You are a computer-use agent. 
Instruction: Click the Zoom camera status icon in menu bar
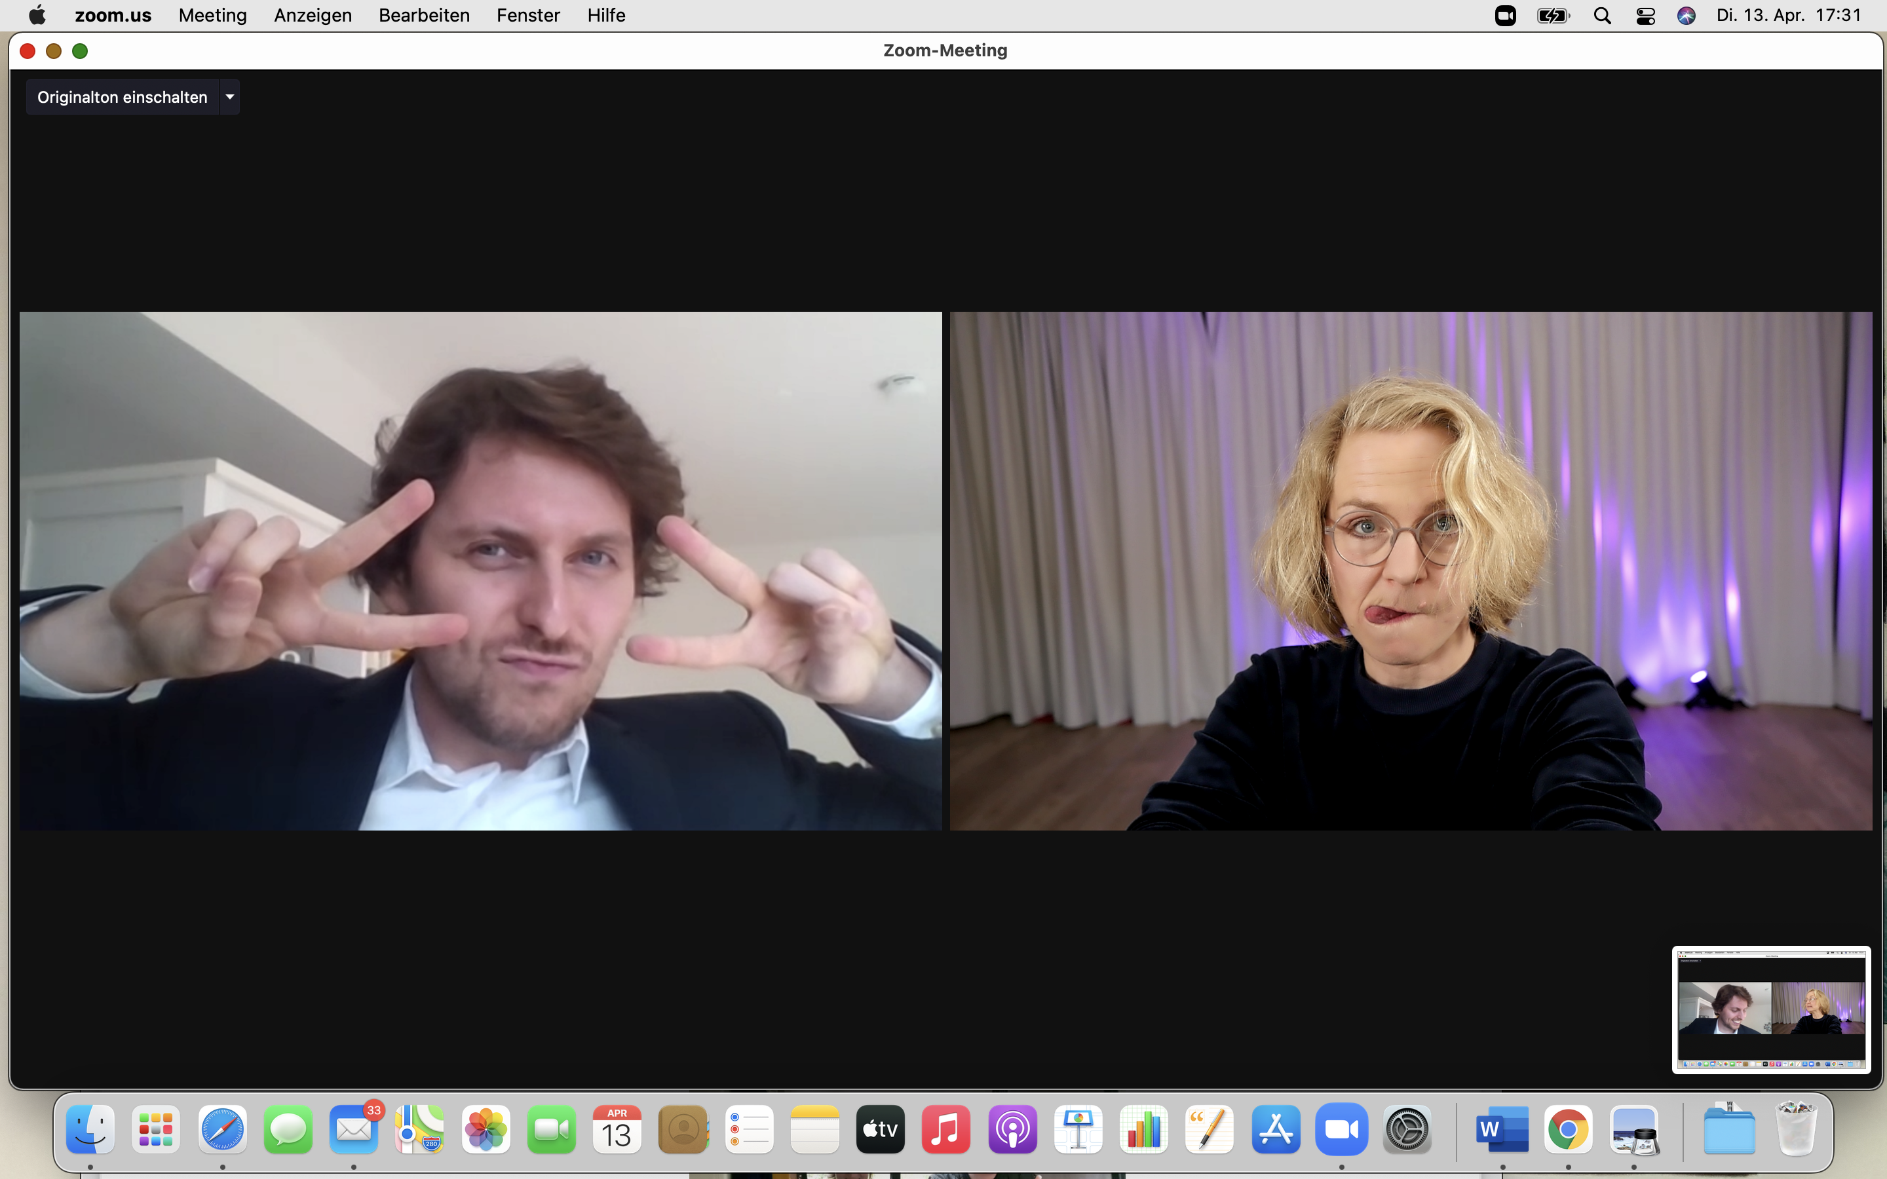point(1505,16)
